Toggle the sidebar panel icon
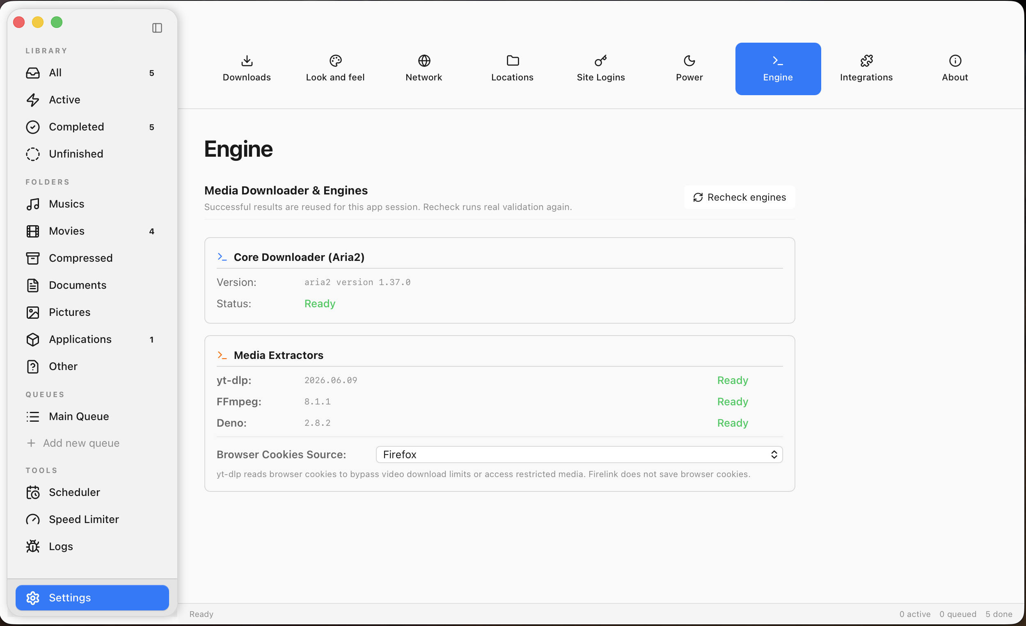Screen dimensions: 1026x626 click(x=157, y=28)
